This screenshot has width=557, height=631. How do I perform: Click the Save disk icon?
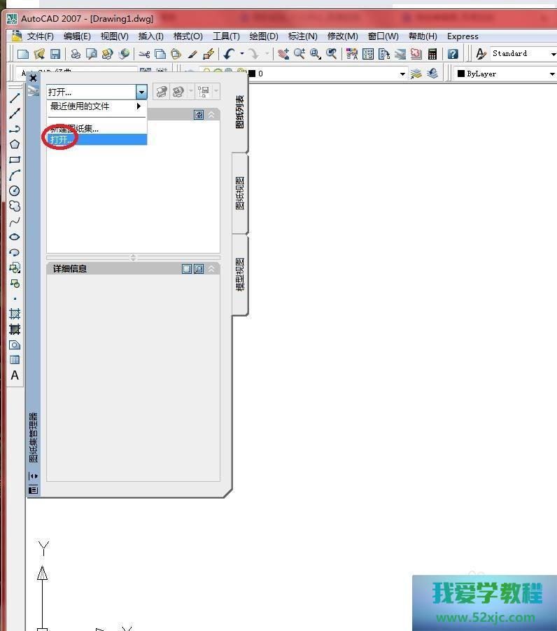pyautogui.click(x=55, y=54)
